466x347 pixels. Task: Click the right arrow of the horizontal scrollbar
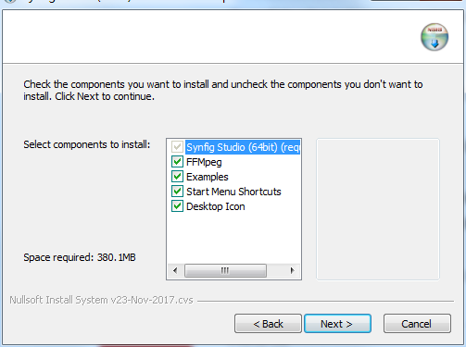point(292,270)
